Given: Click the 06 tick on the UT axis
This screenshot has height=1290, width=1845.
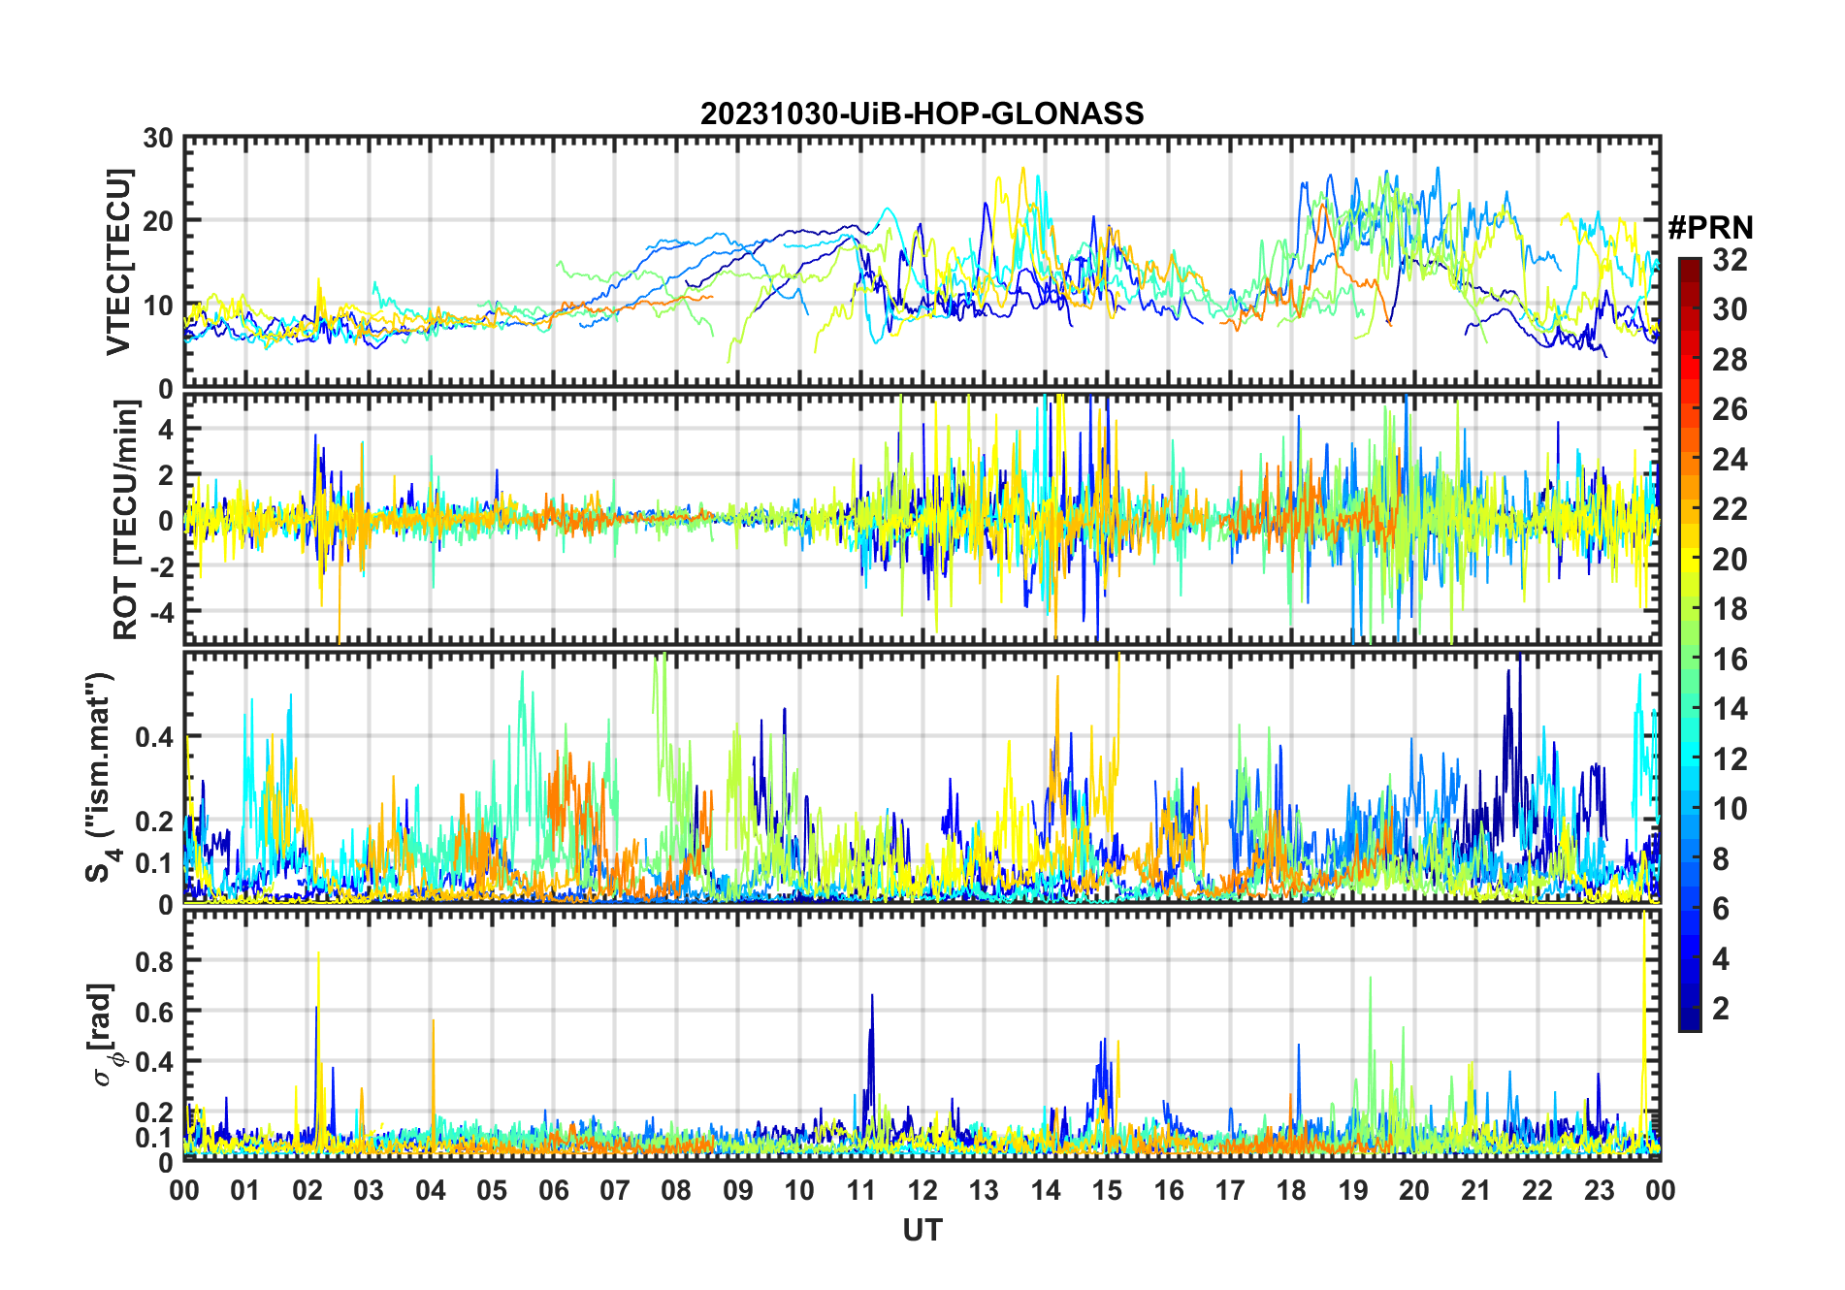Looking at the screenshot, I should point(553,1190).
